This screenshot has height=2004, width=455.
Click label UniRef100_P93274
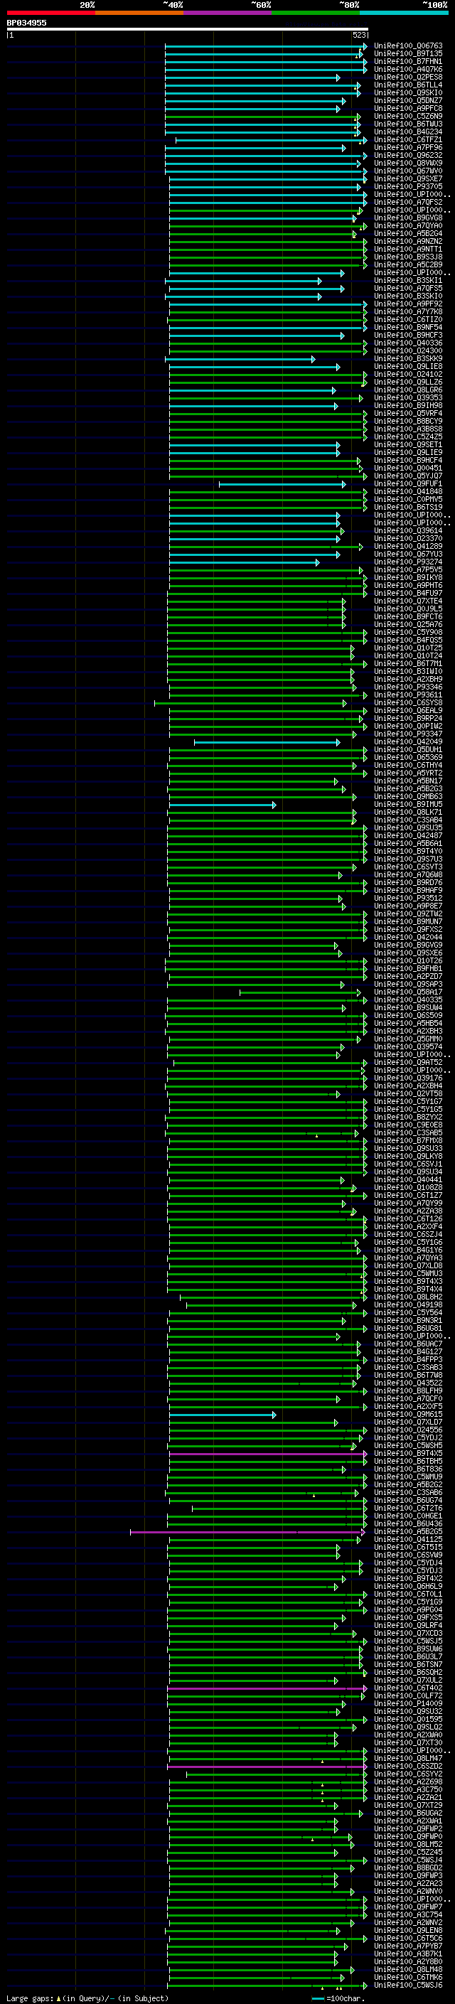[408, 562]
